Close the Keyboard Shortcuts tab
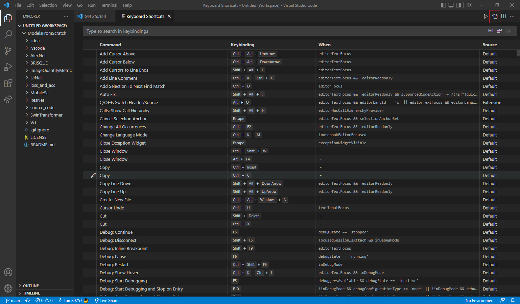This screenshot has height=304, width=520. pyautogui.click(x=169, y=16)
